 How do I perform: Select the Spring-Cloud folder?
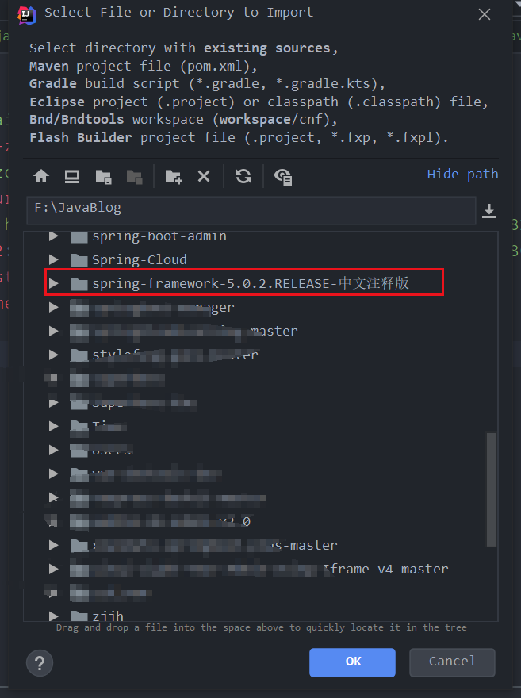[x=140, y=259]
